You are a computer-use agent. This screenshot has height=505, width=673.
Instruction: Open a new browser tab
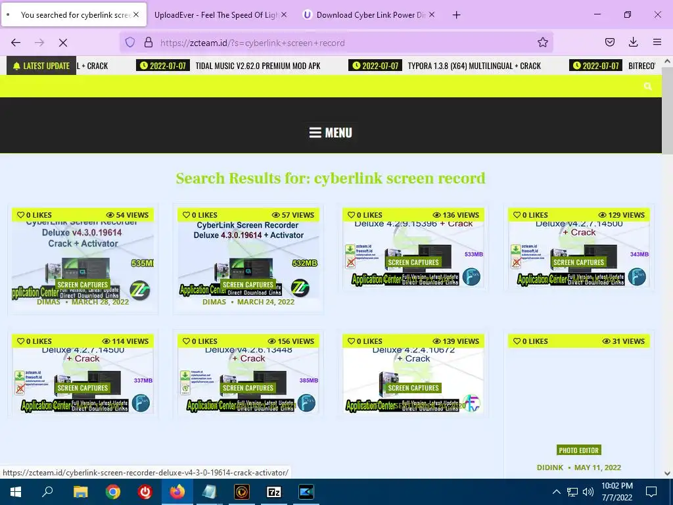(456, 15)
